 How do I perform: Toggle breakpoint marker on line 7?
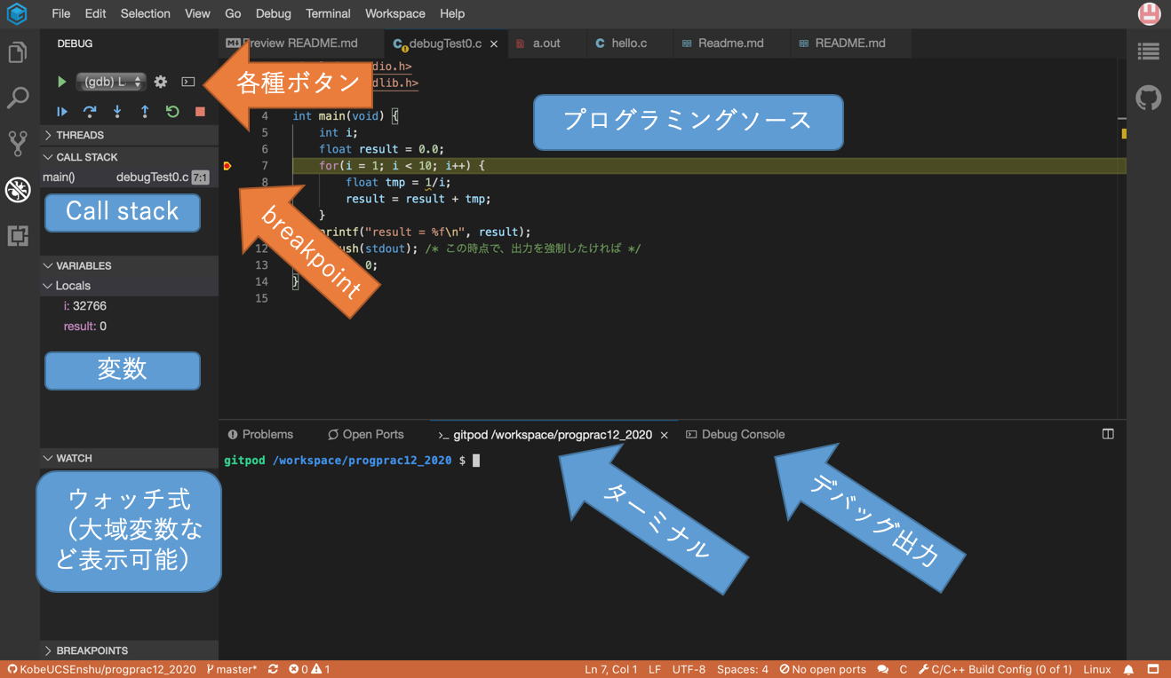point(227,166)
